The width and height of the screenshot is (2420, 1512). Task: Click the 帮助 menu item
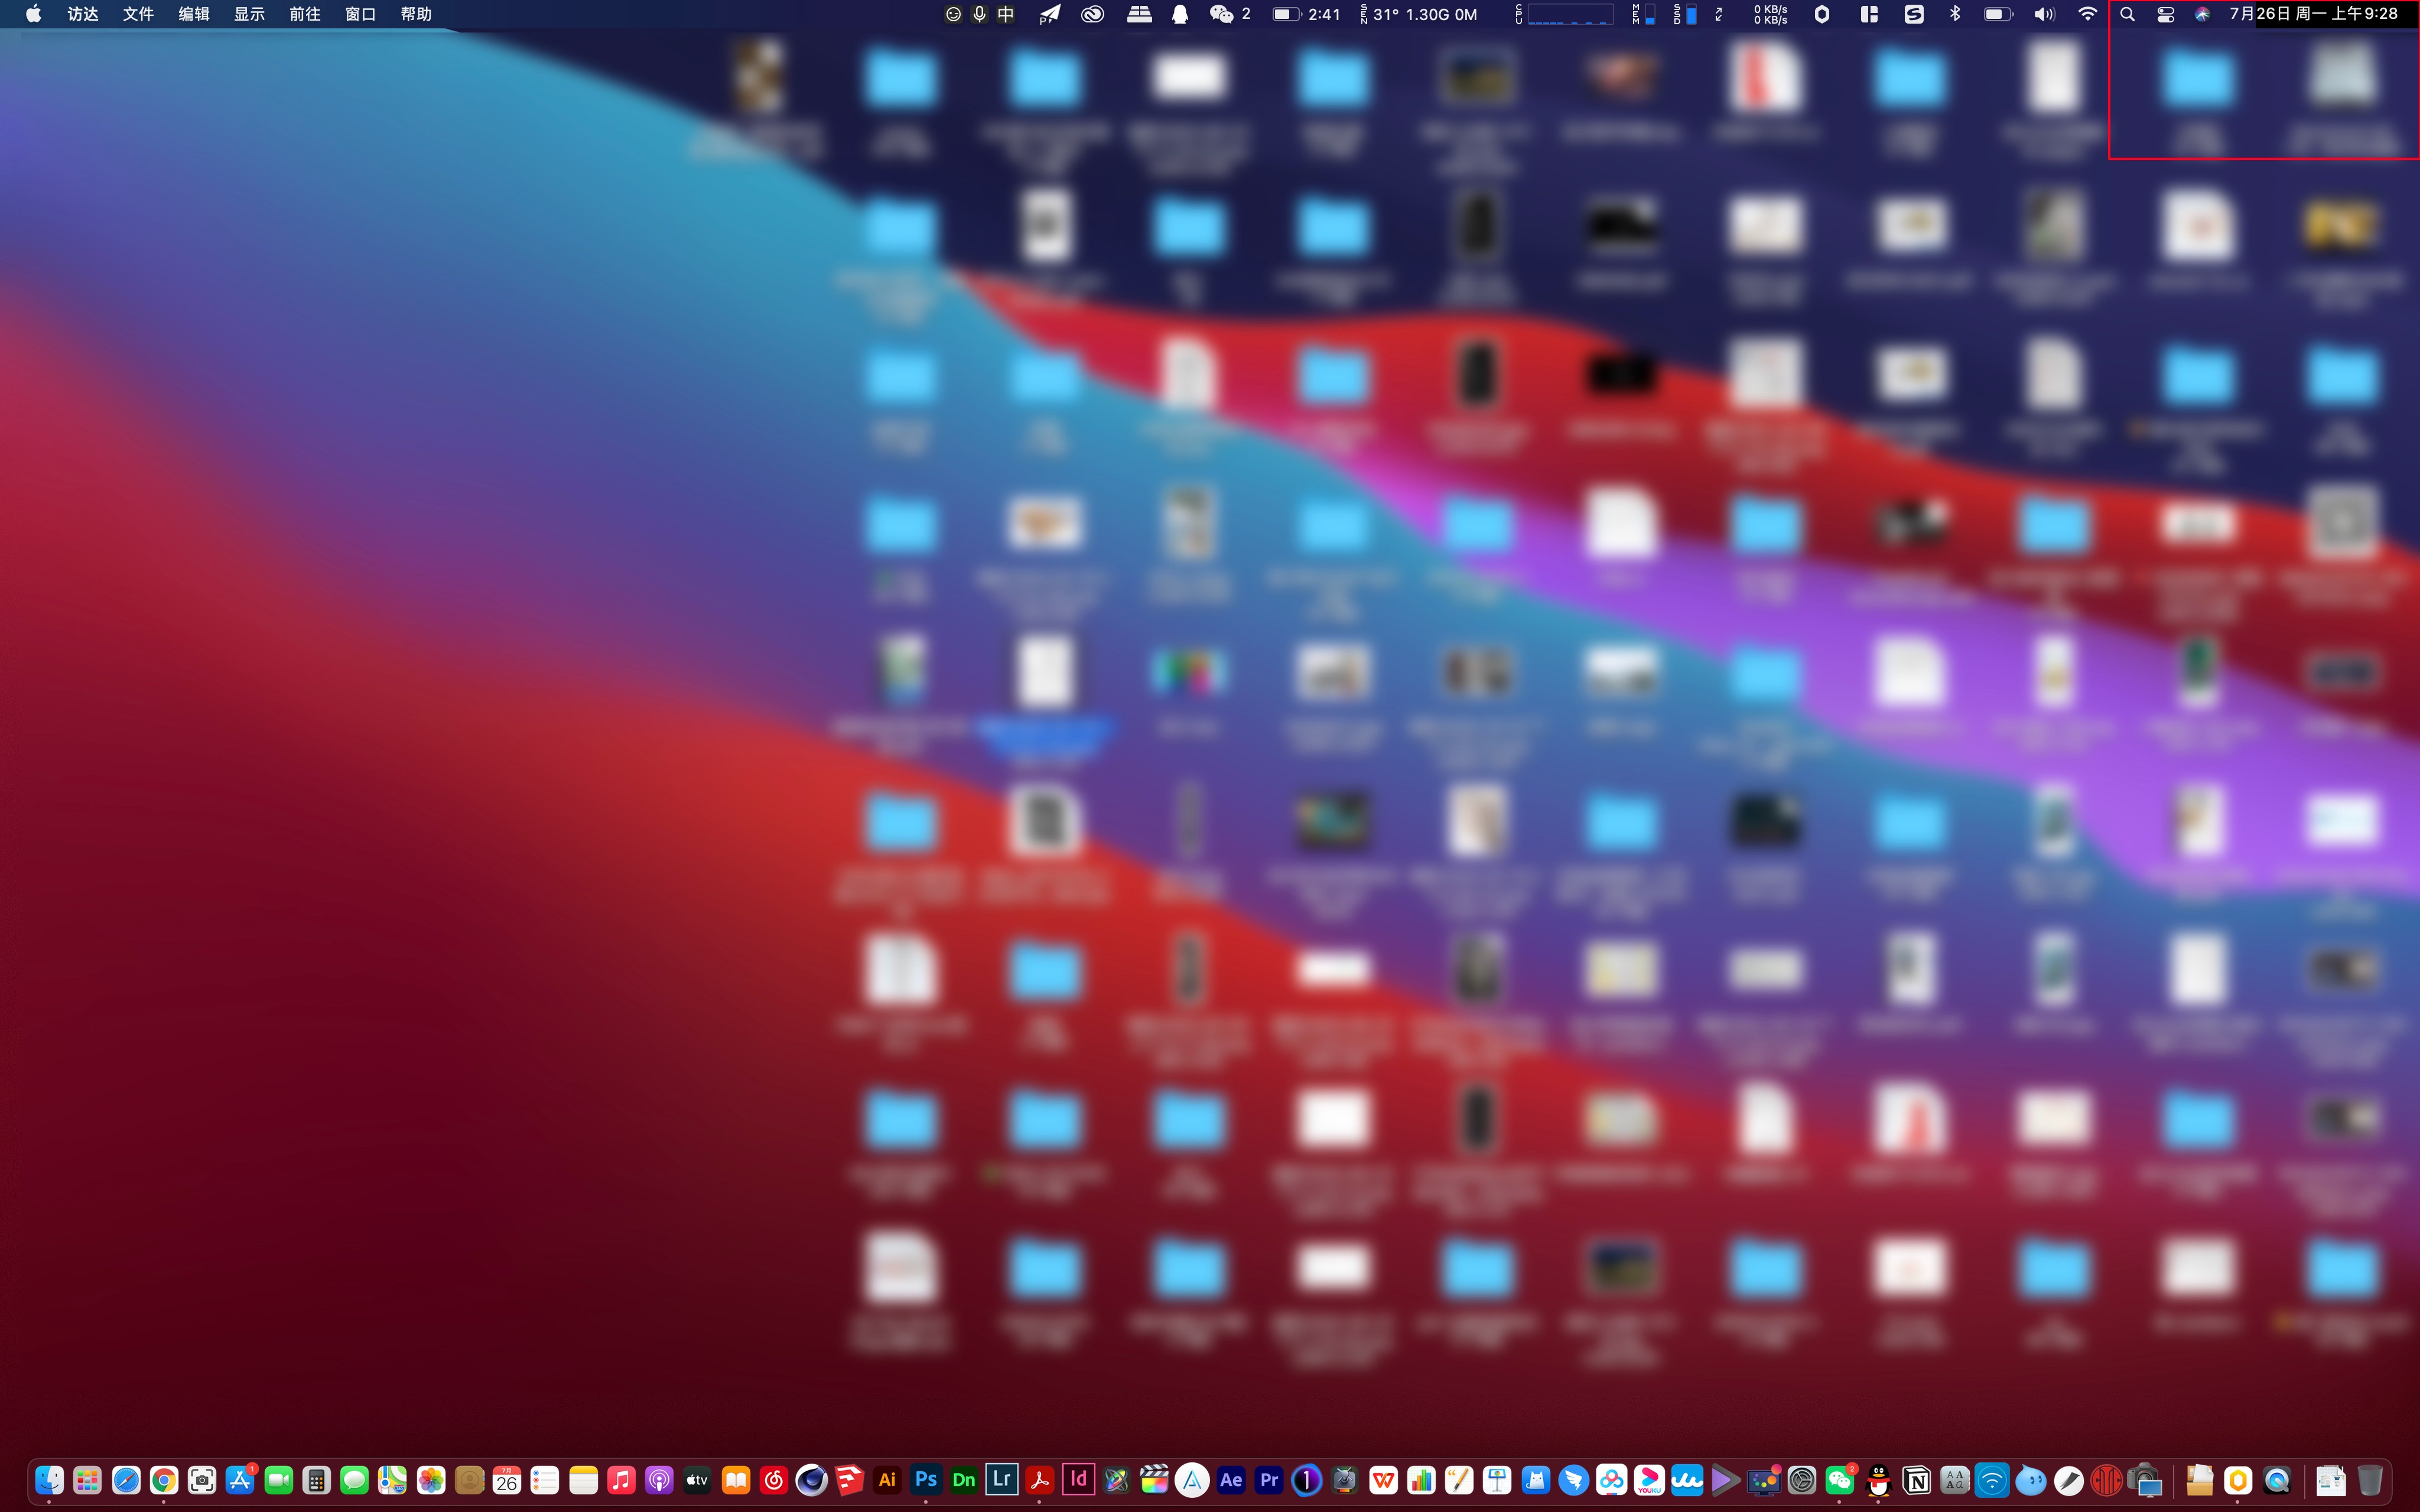point(415,14)
